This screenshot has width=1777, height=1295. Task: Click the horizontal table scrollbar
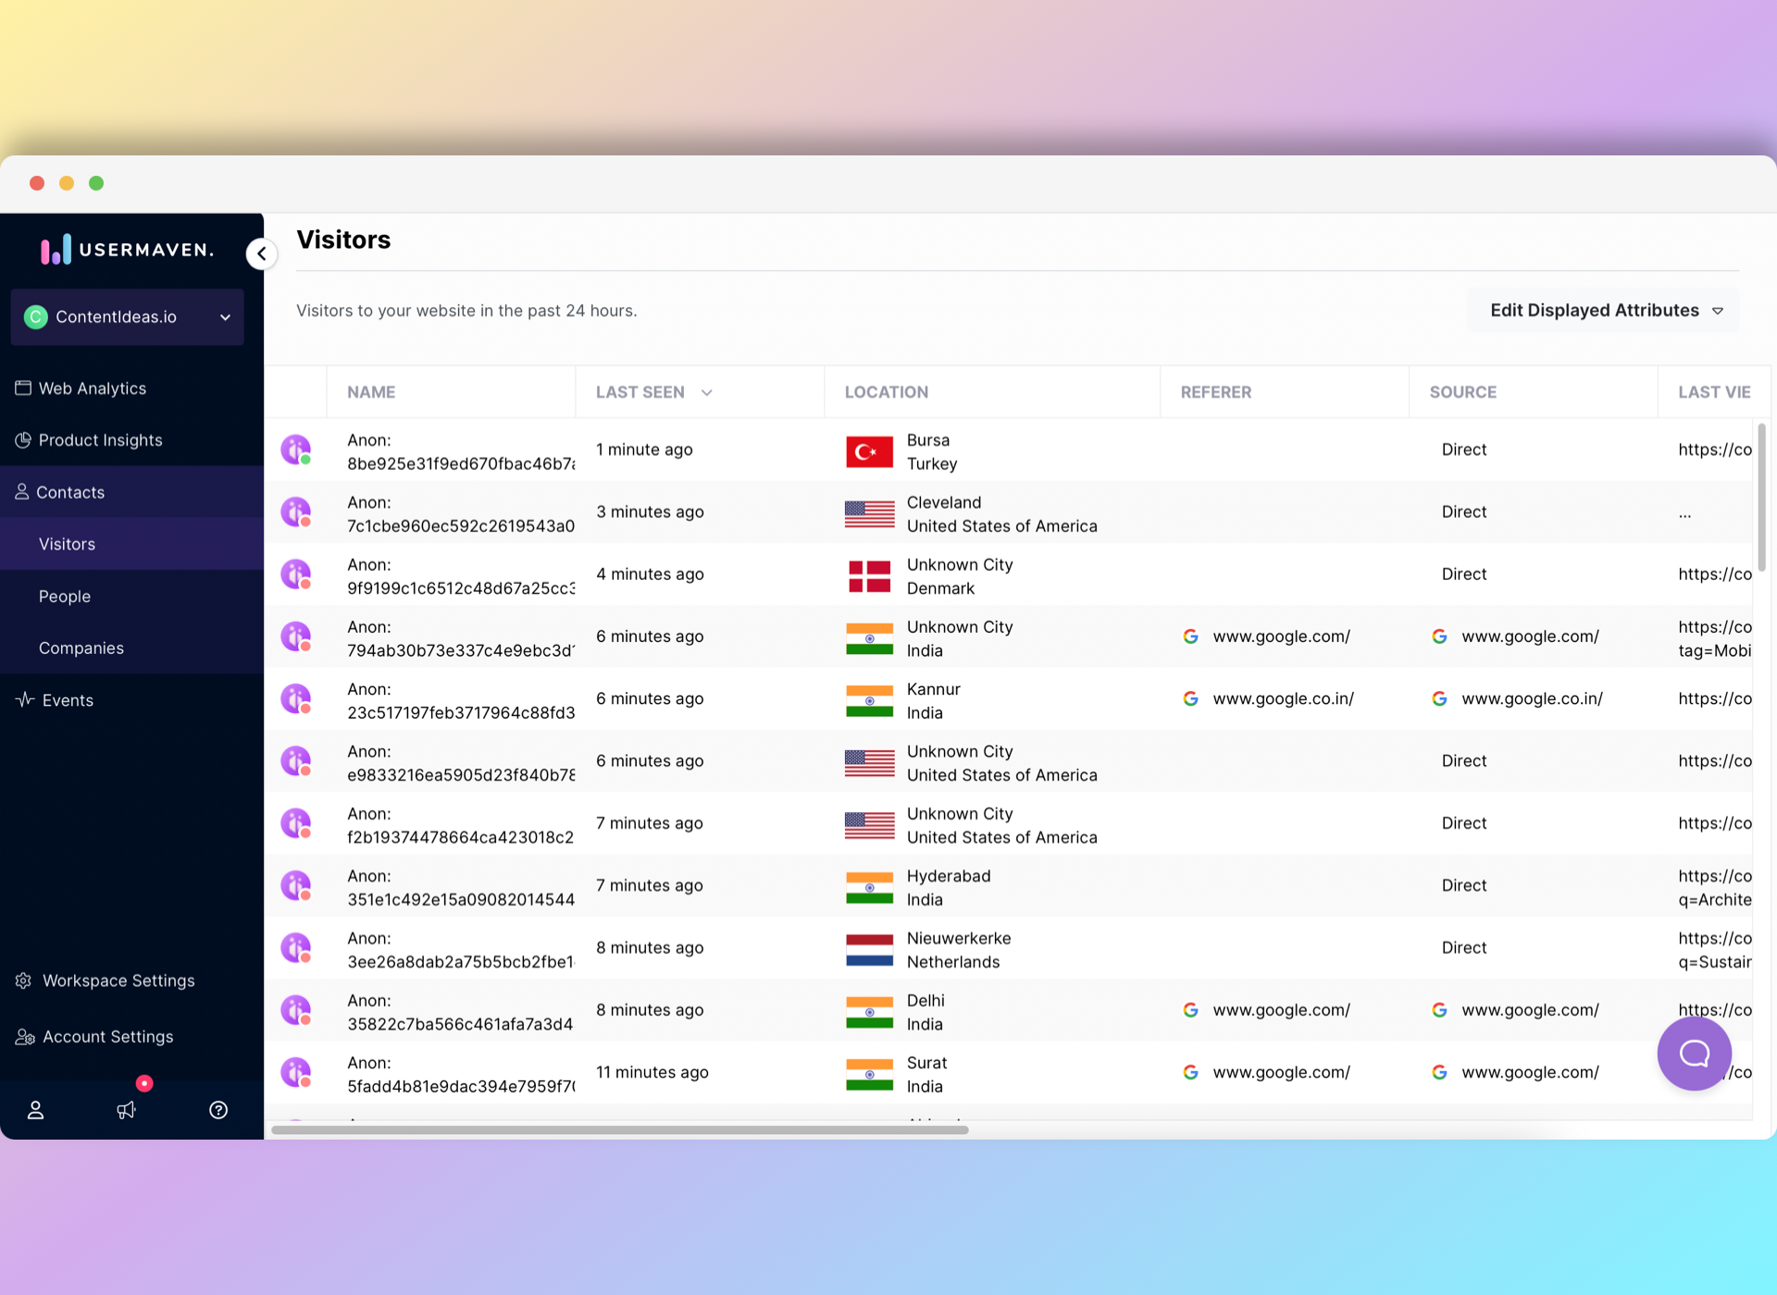point(620,1130)
